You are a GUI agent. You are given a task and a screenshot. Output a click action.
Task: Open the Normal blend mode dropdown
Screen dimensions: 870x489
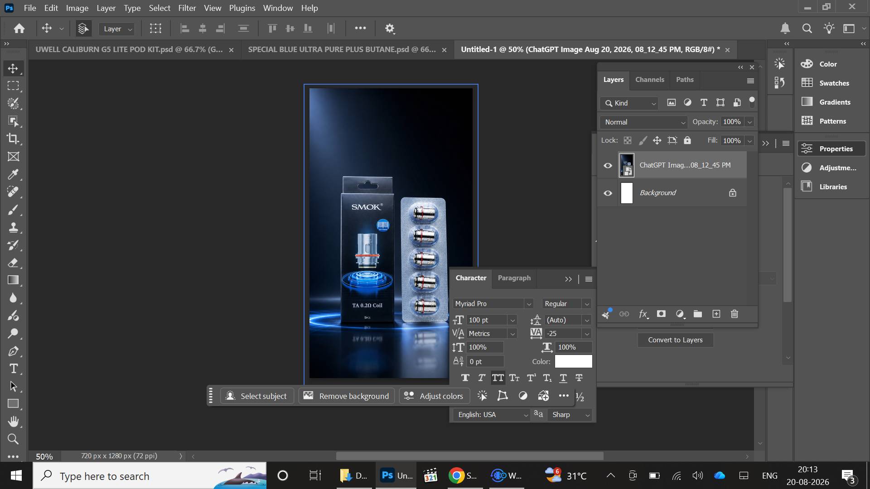point(644,122)
